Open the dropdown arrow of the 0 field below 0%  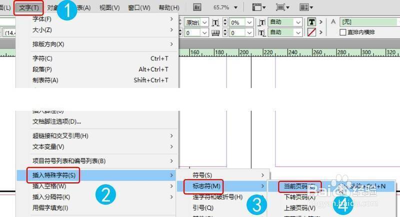coord(249,33)
